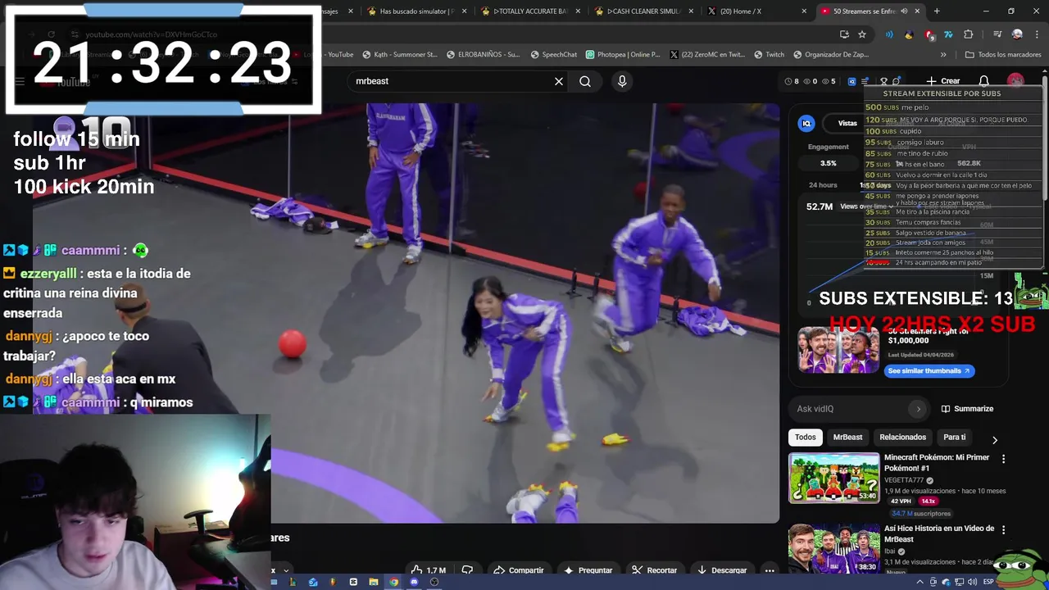The image size is (1049, 590).
Task: Open the Photopea bookmark
Action: pyautogui.click(x=623, y=55)
